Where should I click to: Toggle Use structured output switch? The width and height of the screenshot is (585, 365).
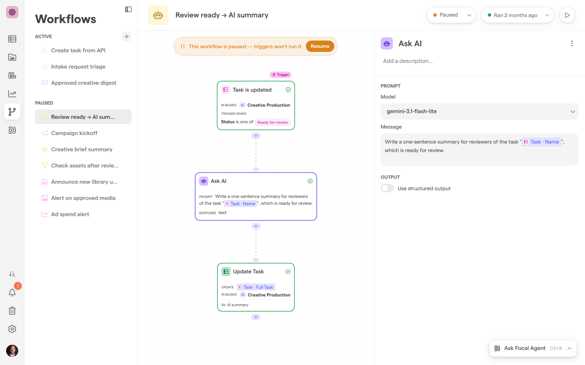click(x=387, y=188)
